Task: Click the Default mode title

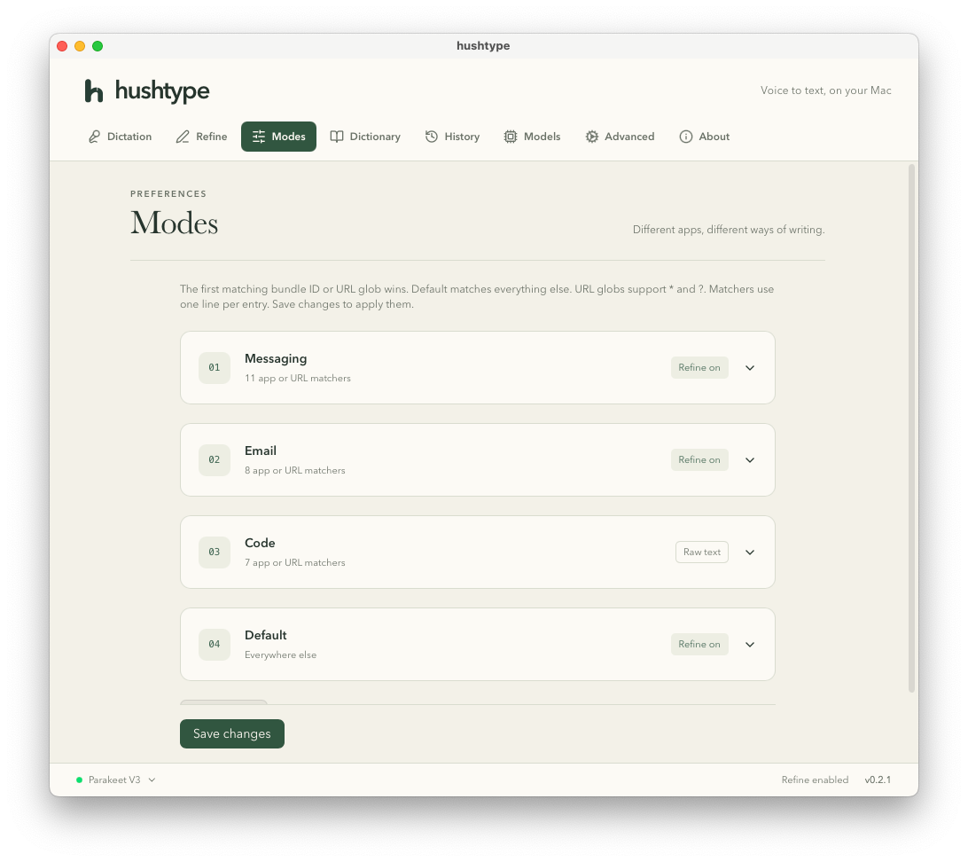Action: pos(265,635)
